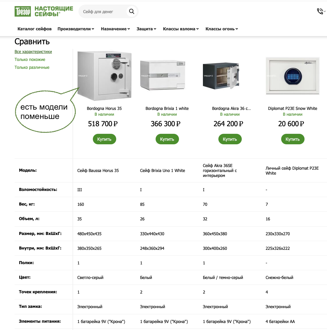Open Diplomat P23E Snow White image
This screenshot has width=327, height=330.
293,76
